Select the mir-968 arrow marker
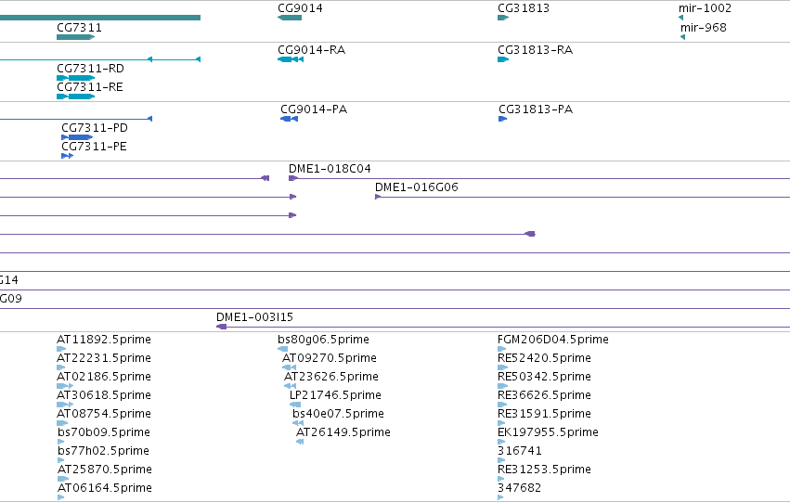 click(682, 37)
